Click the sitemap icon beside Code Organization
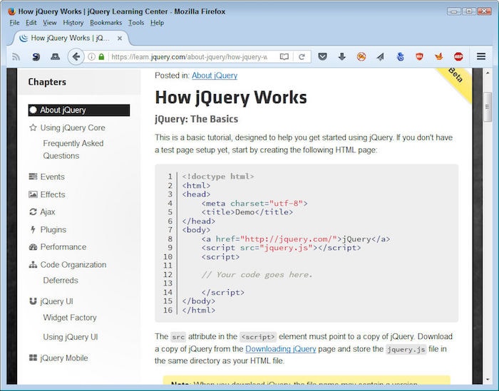Image resolution: width=499 pixels, height=391 pixels. coord(33,264)
